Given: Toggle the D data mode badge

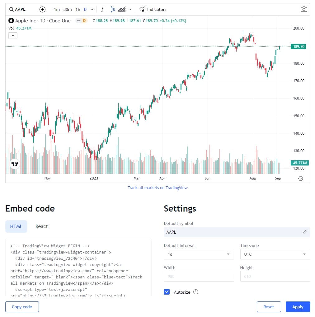Looking at the screenshot, I should 82,21.
